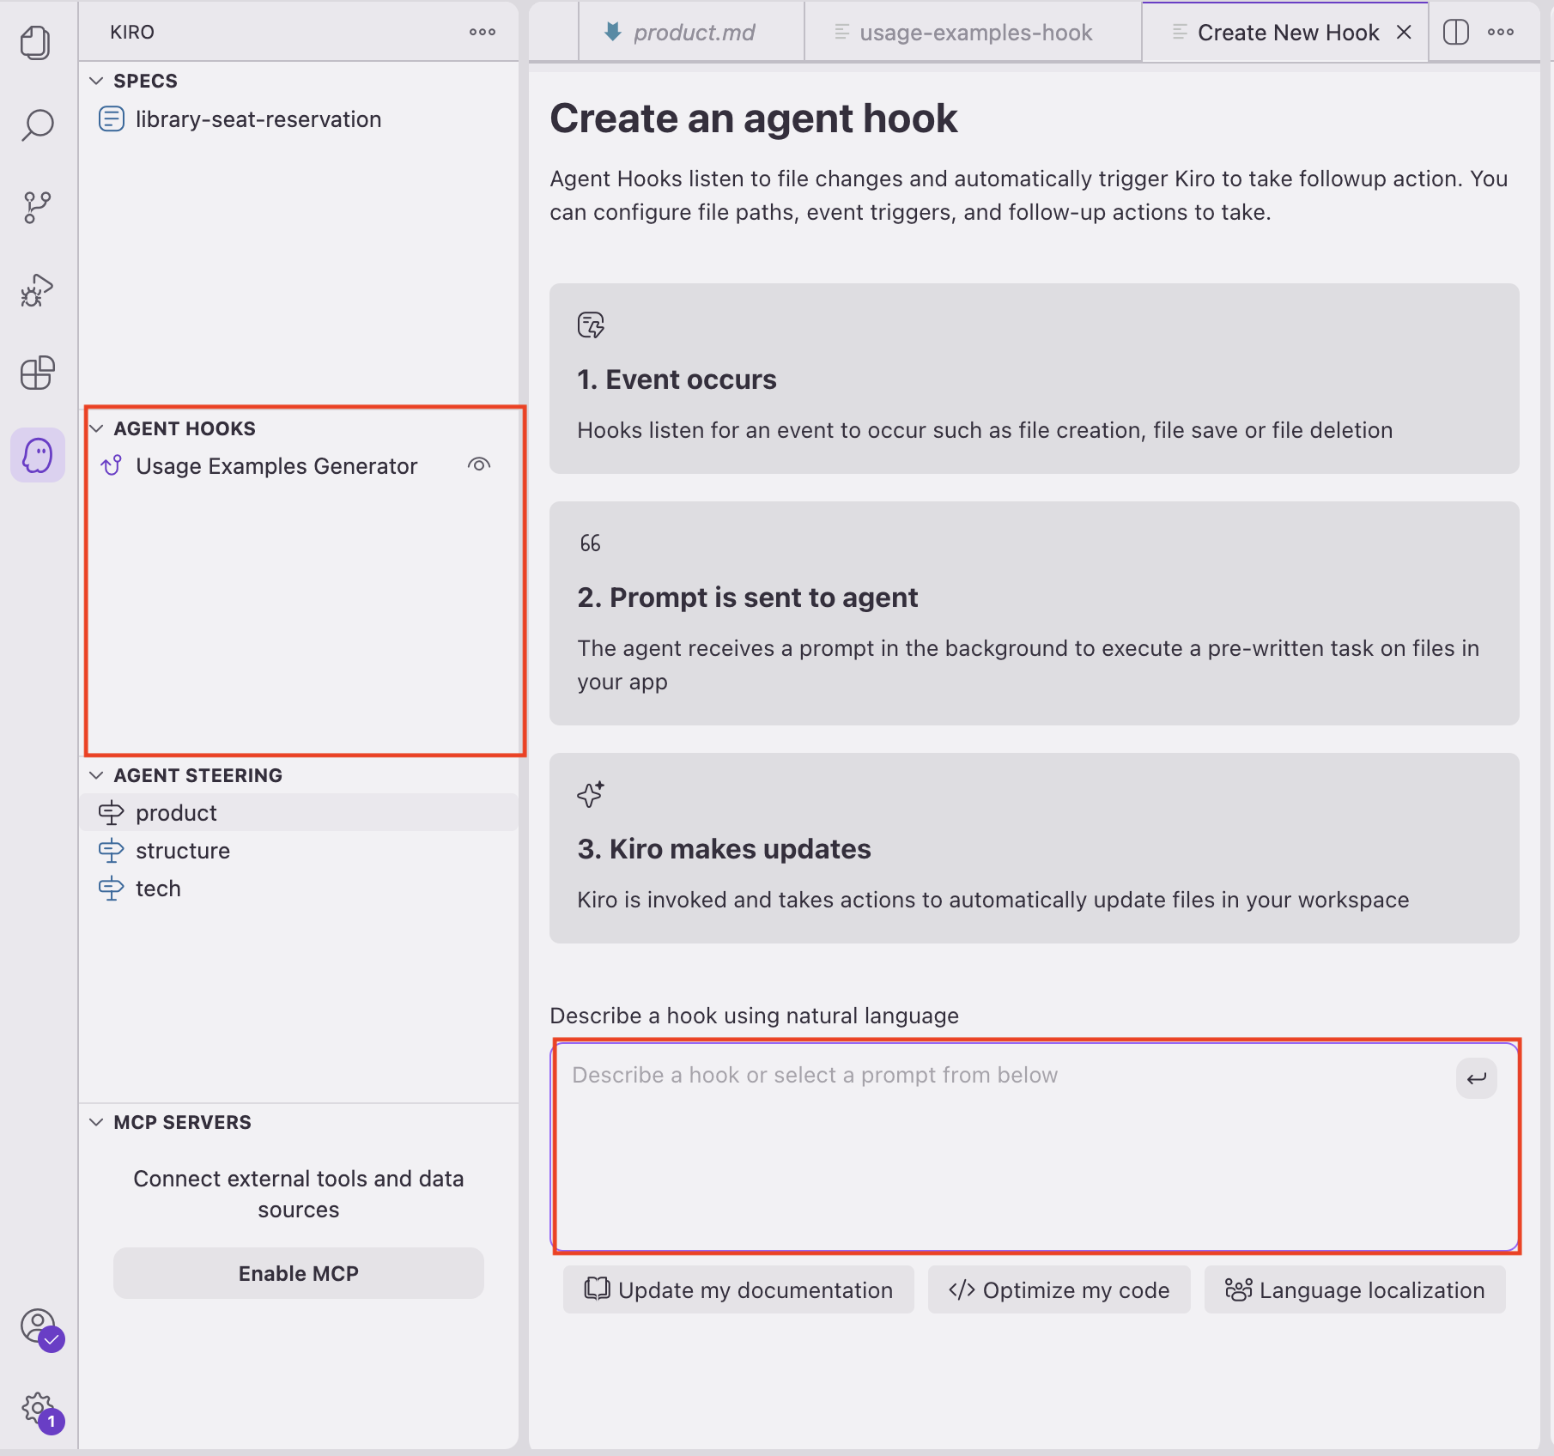Choose Update my documentation prompt
The height and width of the screenshot is (1456, 1554).
tap(738, 1289)
